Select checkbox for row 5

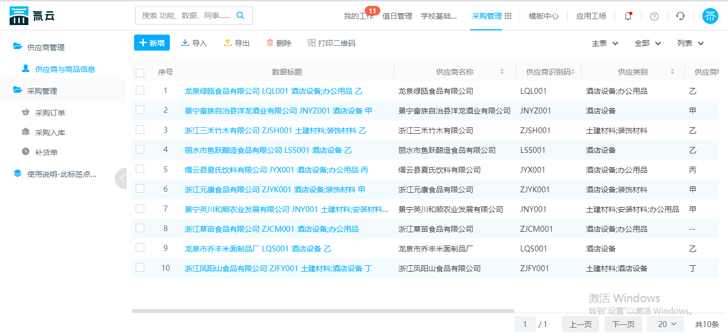click(140, 169)
